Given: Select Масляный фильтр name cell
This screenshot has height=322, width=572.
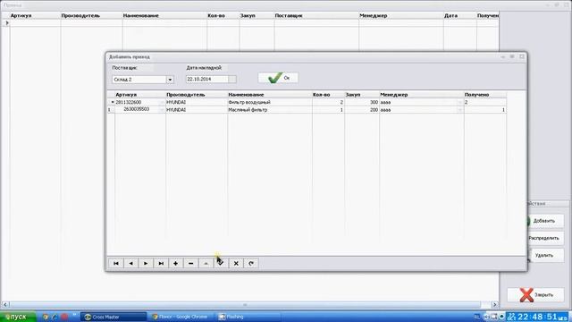Looking at the screenshot, I should (270, 109).
